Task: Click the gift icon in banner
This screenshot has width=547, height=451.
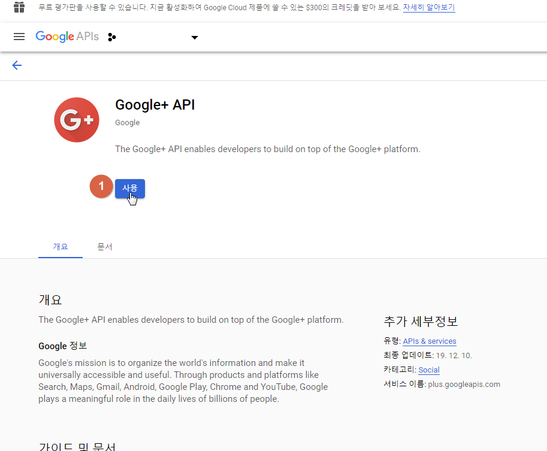Action: tap(19, 7)
